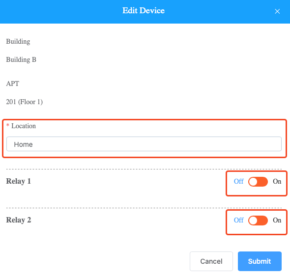The height and width of the screenshot is (277, 290).
Task: Click the Relay 2 heading
Action: [19, 220]
